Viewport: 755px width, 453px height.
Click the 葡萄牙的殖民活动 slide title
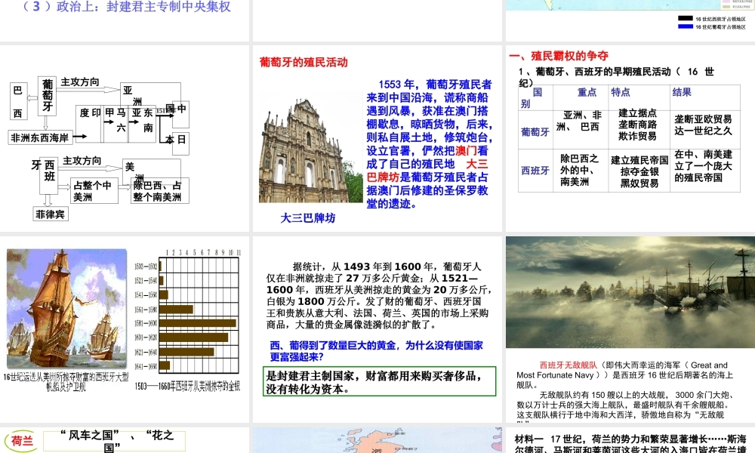304,62
